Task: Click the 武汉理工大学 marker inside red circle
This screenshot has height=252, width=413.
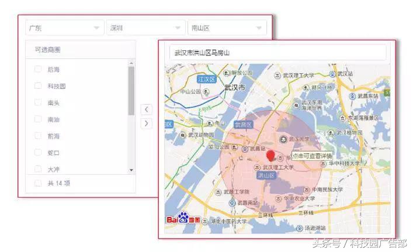Action: tap(257, 167)
